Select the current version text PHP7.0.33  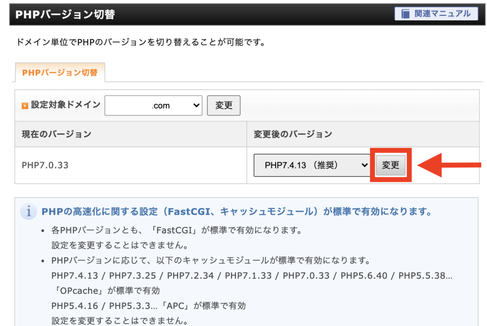(x=45, y=165)
